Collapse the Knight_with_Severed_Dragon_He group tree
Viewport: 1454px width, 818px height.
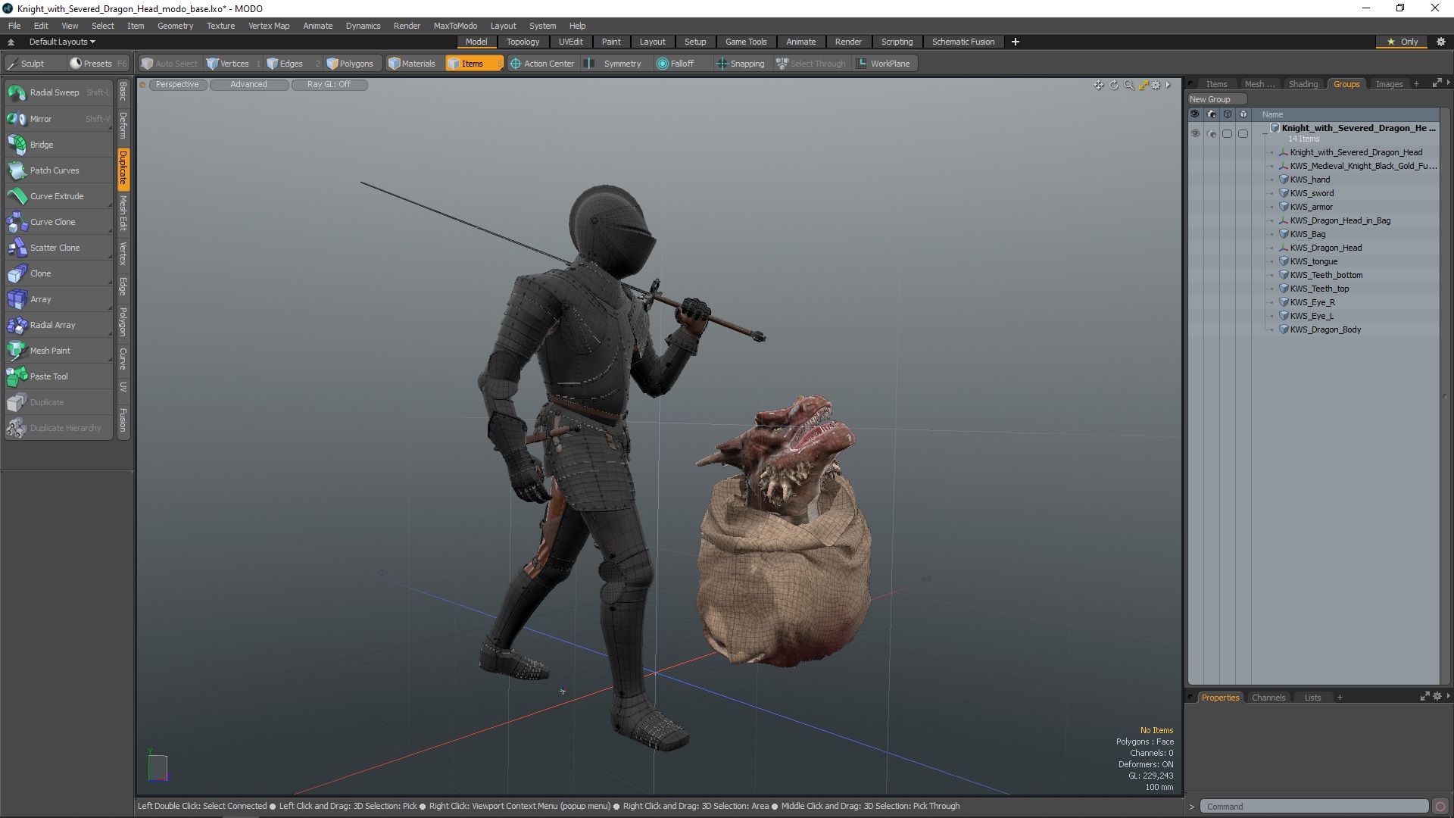click(1265, 133)
